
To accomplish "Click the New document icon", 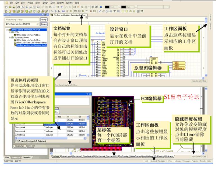I will [x=6, y=7].
